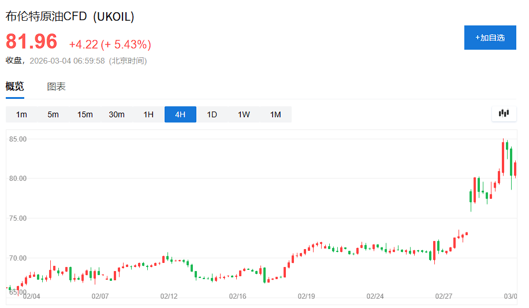Show weekly candles with 1W
The height and width of the screenshot is (308, 529).
point(244,114)
